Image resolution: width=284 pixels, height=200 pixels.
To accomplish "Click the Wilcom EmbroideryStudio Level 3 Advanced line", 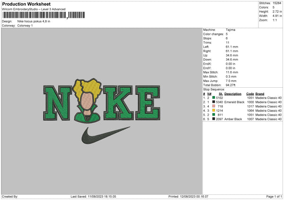I will click(34, 9).
